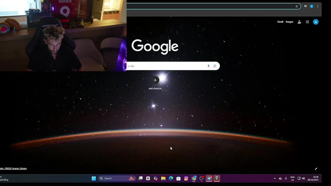This screenshot has height=186, width=331.
Task: Open Search Labs flask icon
Action: pyautogui.click(x=299, y=22)
